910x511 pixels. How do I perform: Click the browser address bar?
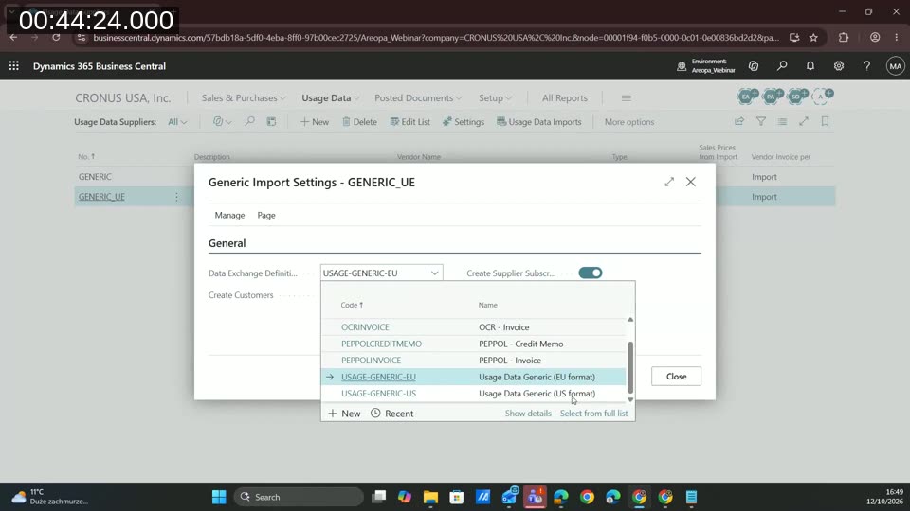coord(435,37)
